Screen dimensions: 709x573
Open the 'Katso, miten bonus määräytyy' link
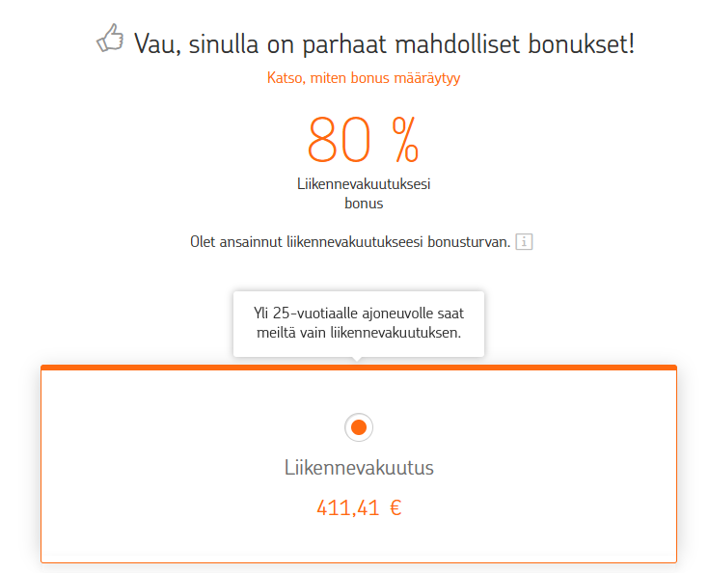364,78
